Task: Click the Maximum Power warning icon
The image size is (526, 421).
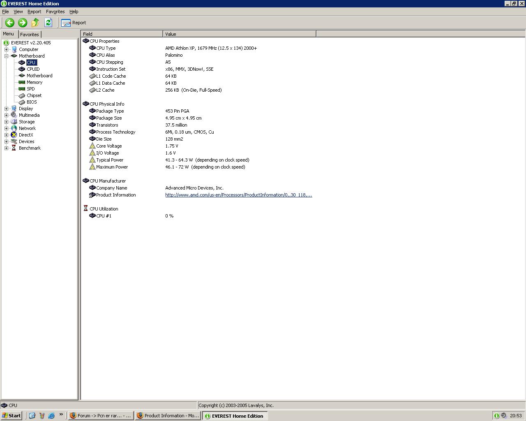Action: point(92,167)
